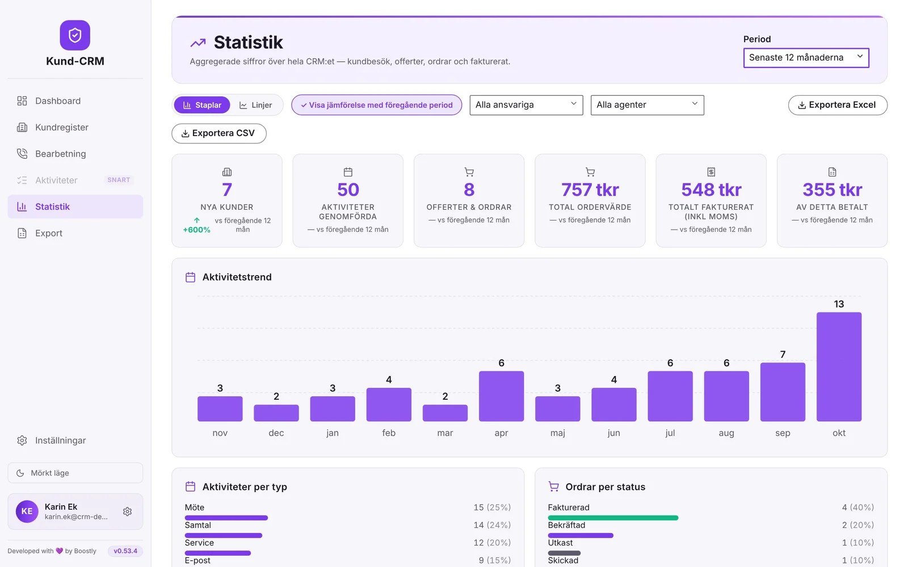Image resolution: width=908 pixels, height=567 pixels.
Task: Click the apr bar in the chart
Action: [x=501, y=396]
